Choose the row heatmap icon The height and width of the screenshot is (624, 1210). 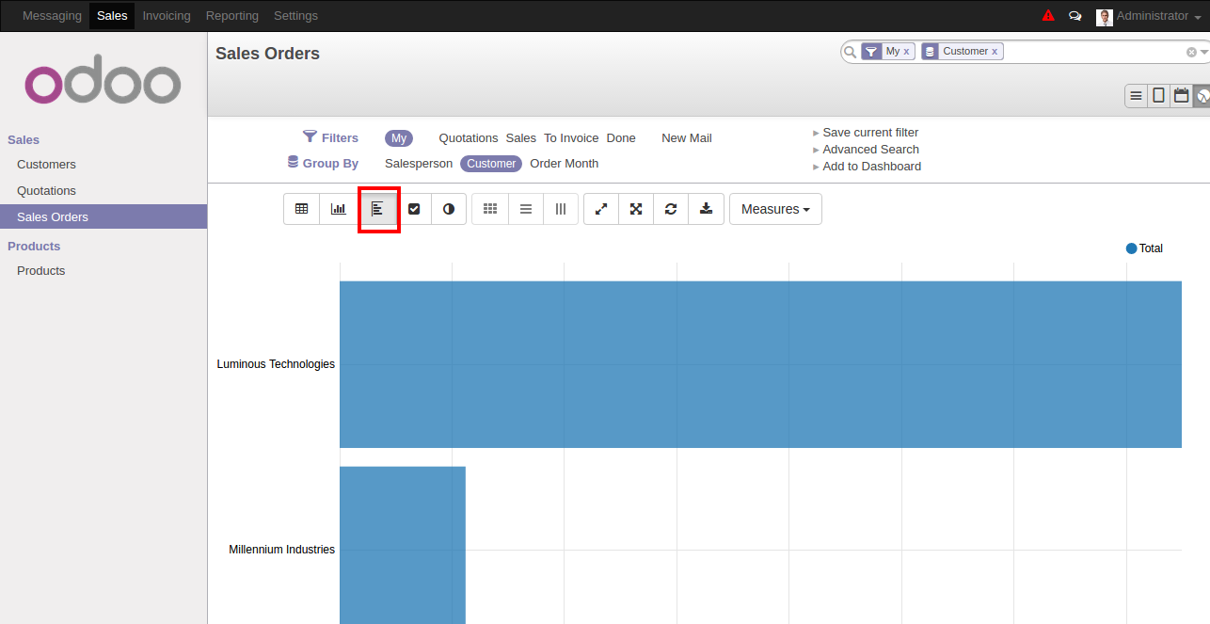point(526,209)
